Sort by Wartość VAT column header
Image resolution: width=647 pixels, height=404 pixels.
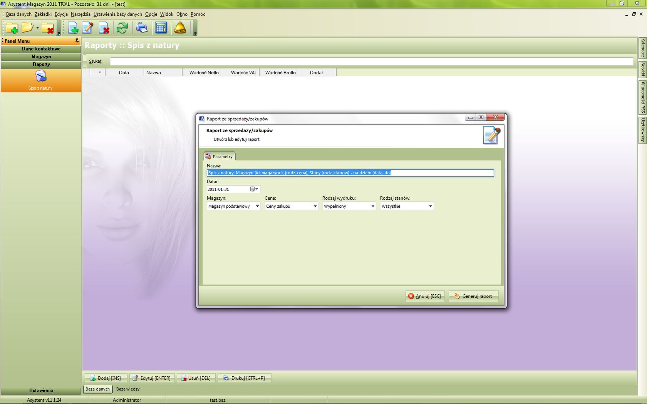coord(240,72)
